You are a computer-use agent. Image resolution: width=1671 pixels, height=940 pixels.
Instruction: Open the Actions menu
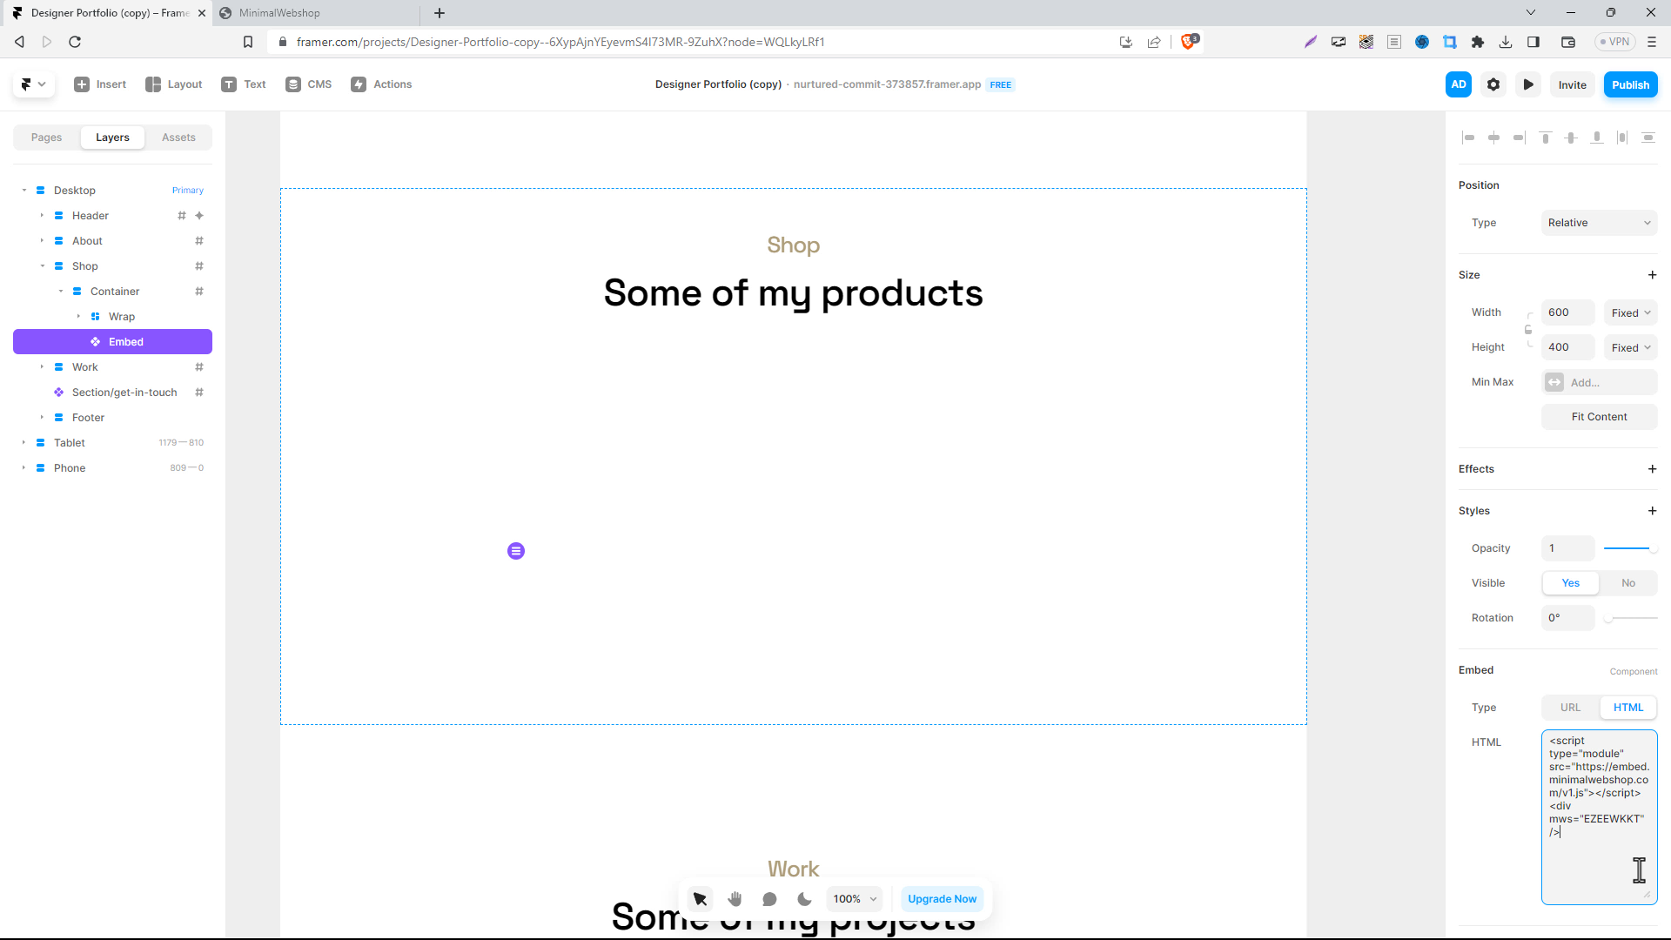(381, 84)
